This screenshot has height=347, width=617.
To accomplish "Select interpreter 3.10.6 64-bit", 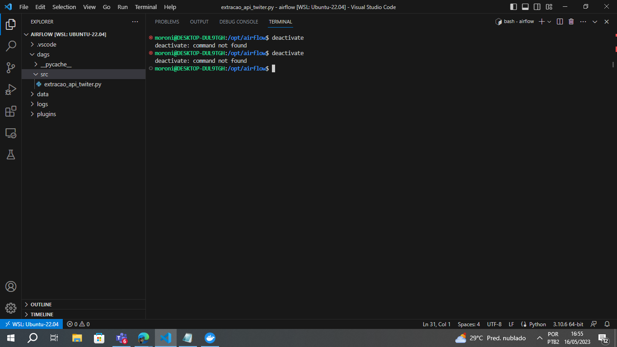I will tap(568, 324).
